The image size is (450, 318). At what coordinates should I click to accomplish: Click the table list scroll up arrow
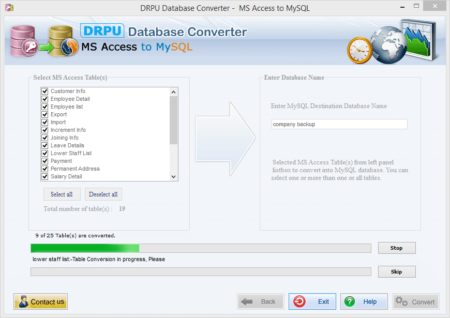(x=173, y=92)
